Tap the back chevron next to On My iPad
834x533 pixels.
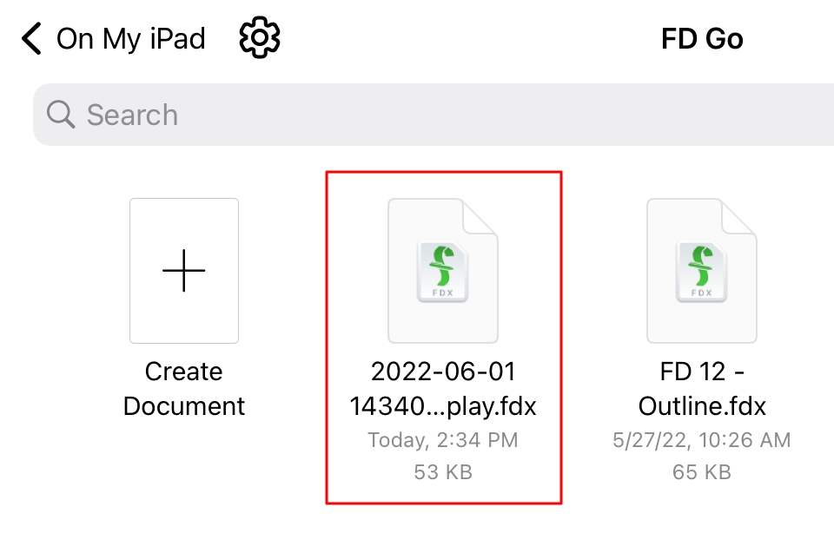coord(31,37)
